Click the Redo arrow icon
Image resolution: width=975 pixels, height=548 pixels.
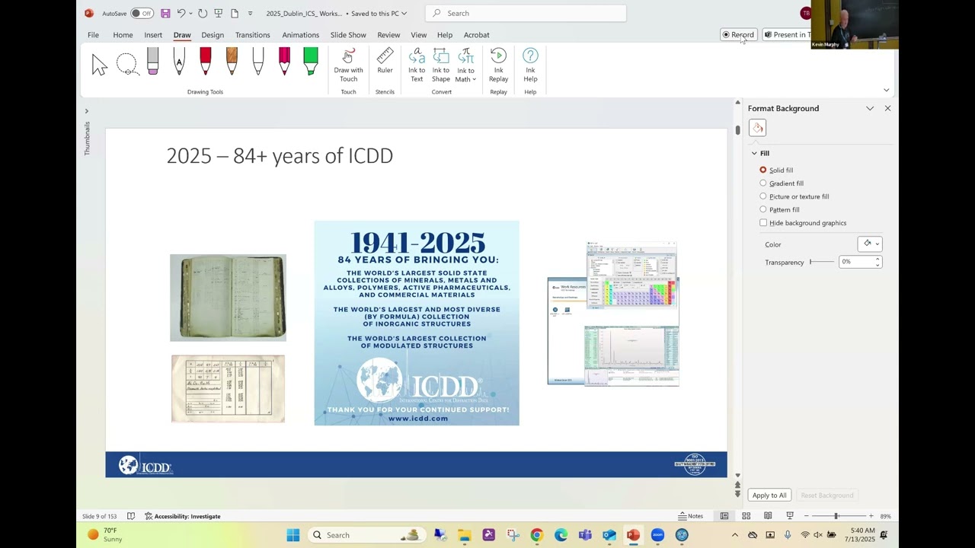click(203, 13)
